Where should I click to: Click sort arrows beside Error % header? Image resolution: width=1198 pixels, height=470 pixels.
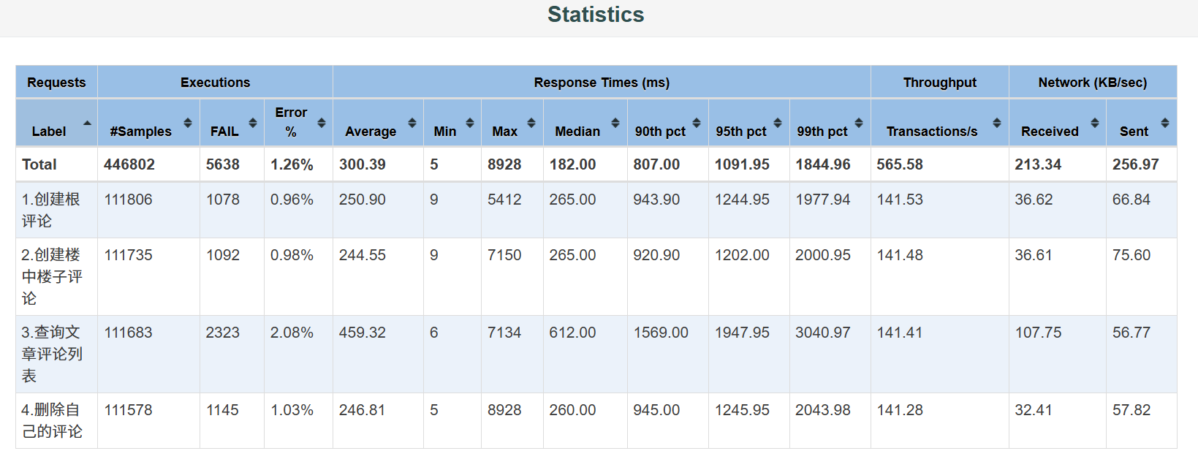[322, 123]
